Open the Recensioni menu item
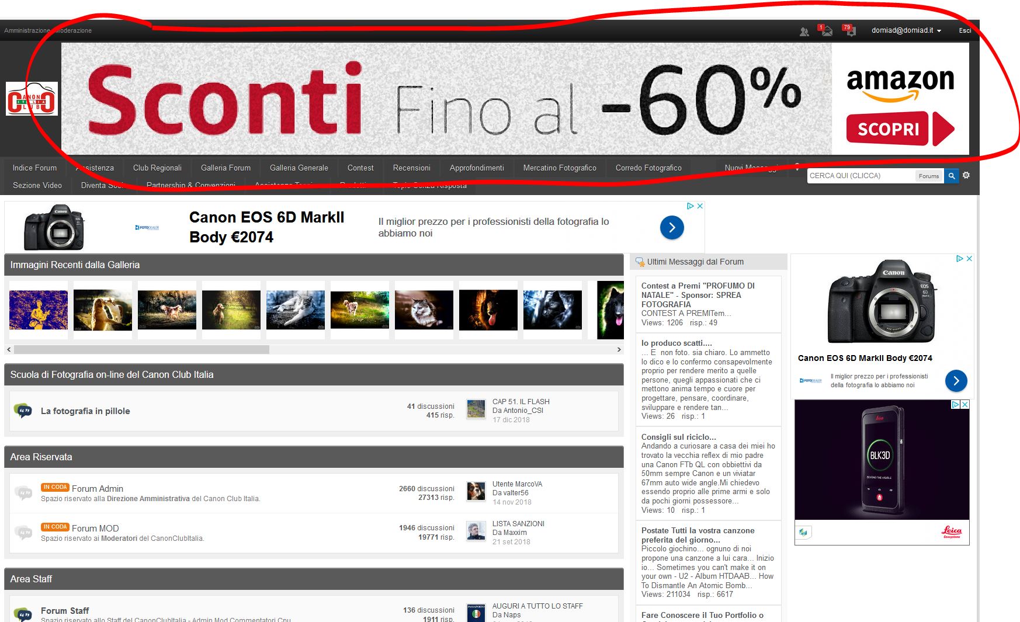This screenshot has width=1020, height=622. point(412,168)
